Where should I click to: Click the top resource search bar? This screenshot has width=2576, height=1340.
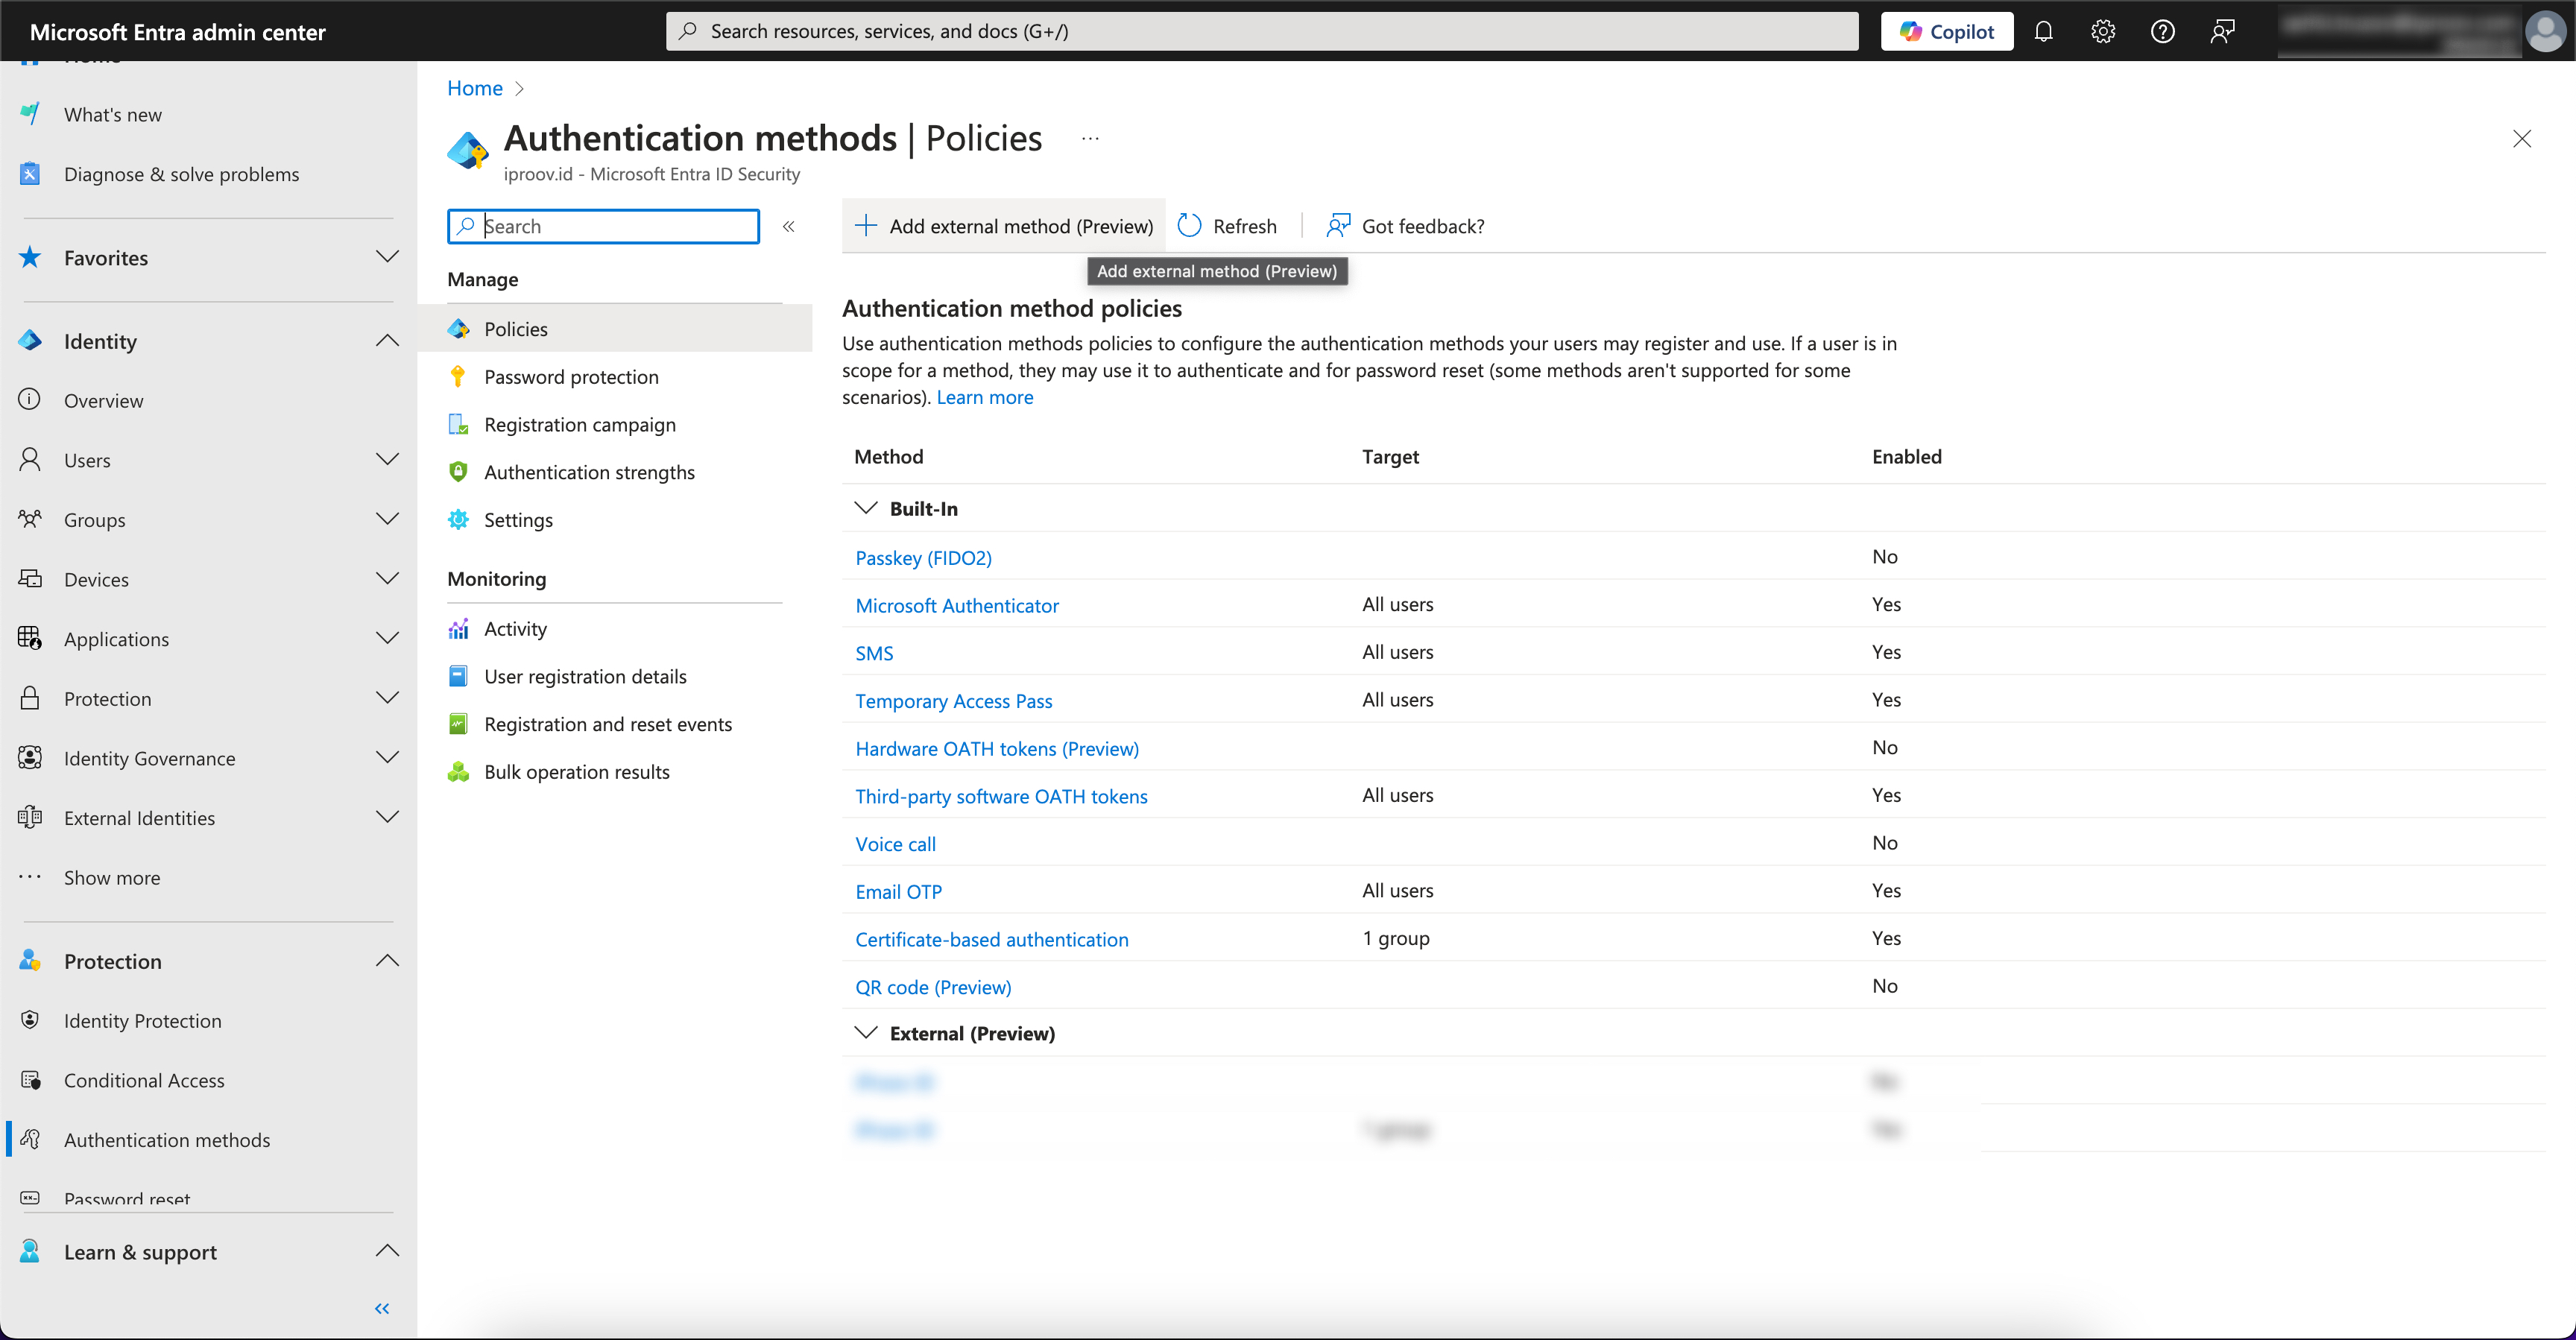coord(1262,31)
